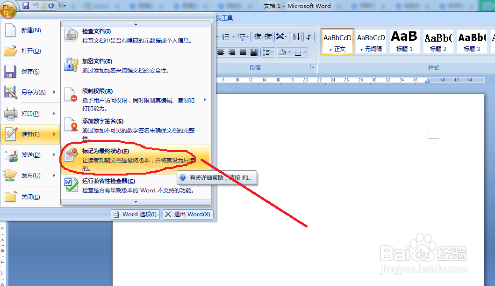
Task: Click the multilevel list icon
Action: (x=242, y=37)
